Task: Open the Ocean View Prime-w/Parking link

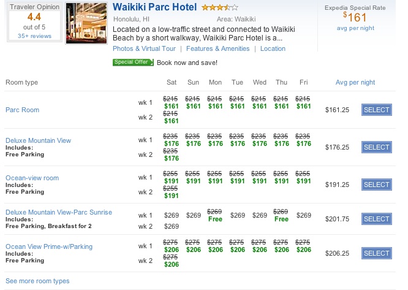Action: (49, 246)
